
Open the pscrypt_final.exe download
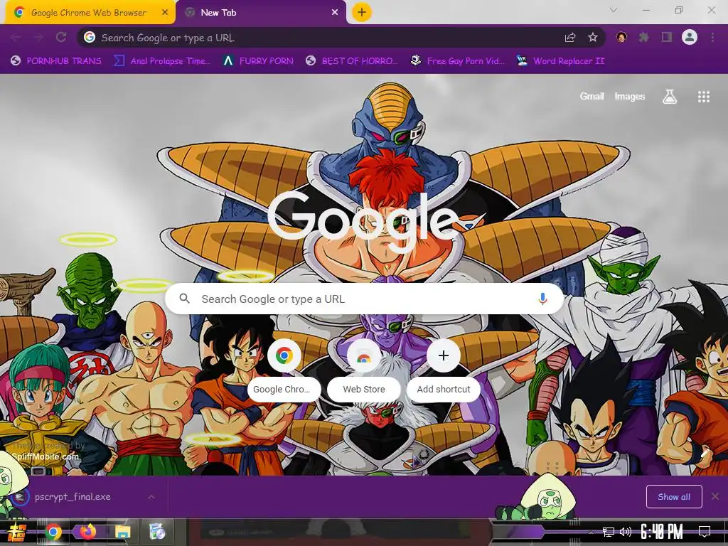pyautogui.click(x=72, y=497)
